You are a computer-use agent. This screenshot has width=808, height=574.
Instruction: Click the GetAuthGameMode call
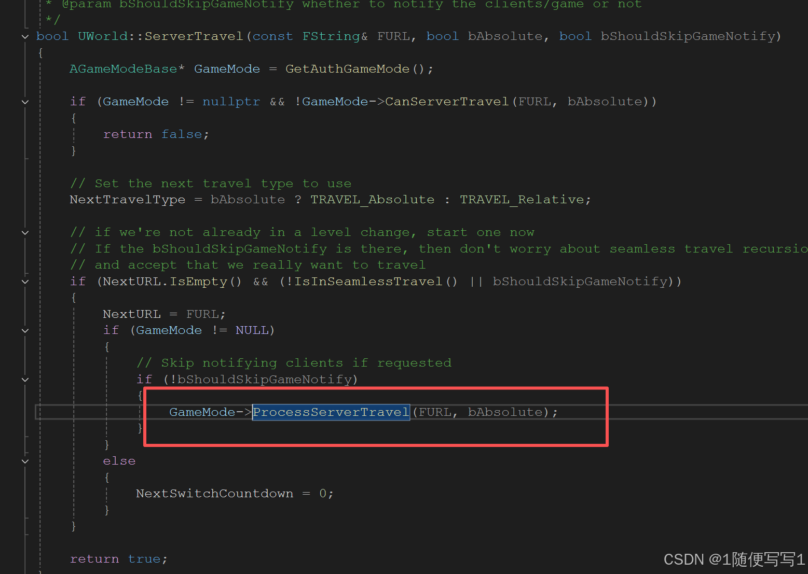(x=347, y=69)
